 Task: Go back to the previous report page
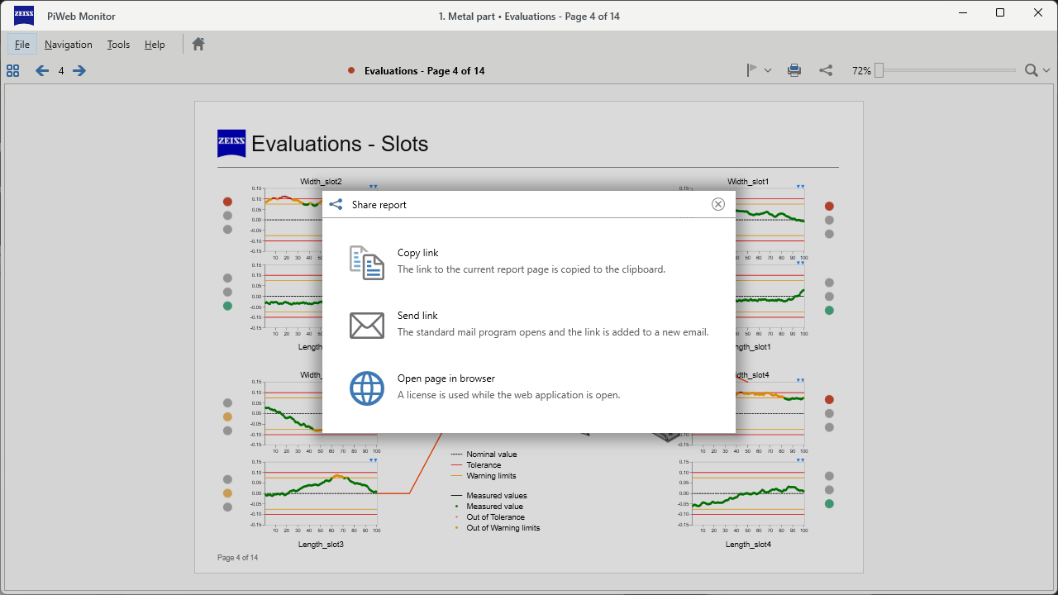click(x=41, y=71)
